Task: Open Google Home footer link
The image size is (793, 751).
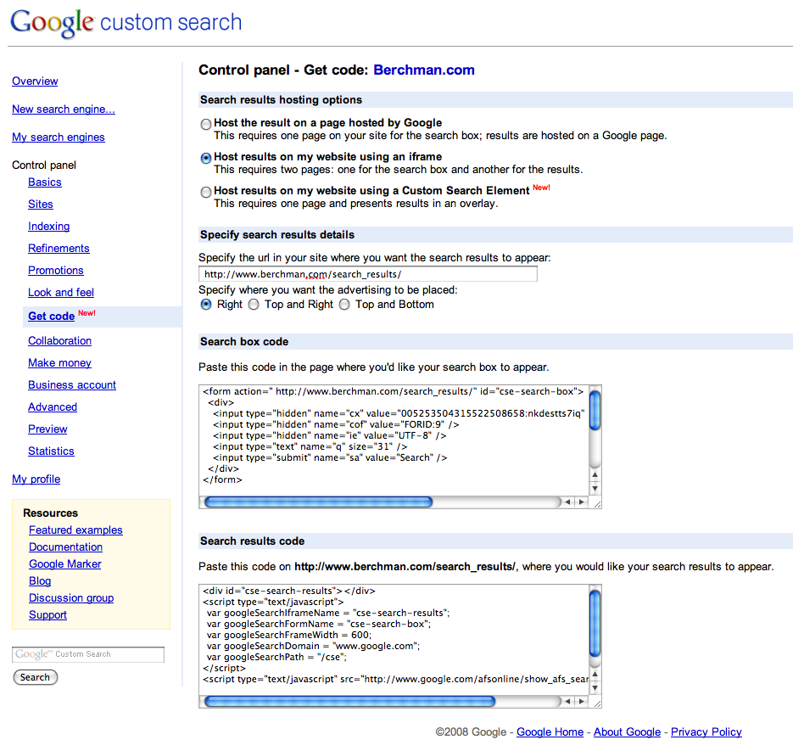Action: pyautogui.click(x=550, y=731)
